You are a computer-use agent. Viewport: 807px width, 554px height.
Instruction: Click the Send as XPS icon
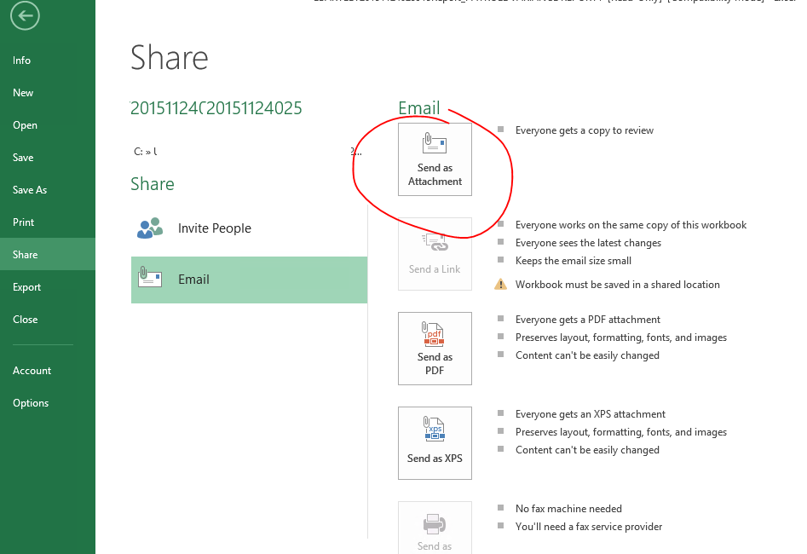(x=435, y=430)
